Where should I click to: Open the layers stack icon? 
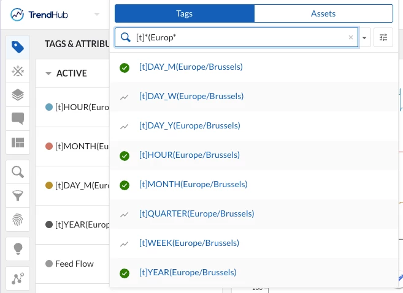18,95
